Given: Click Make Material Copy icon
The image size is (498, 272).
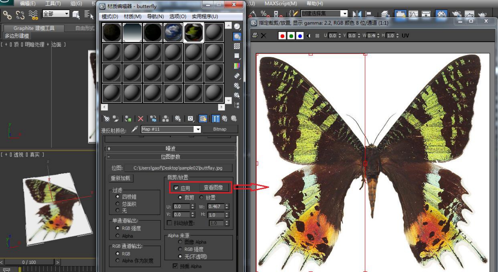Looking at the screenshot, I should click(153, 119).
